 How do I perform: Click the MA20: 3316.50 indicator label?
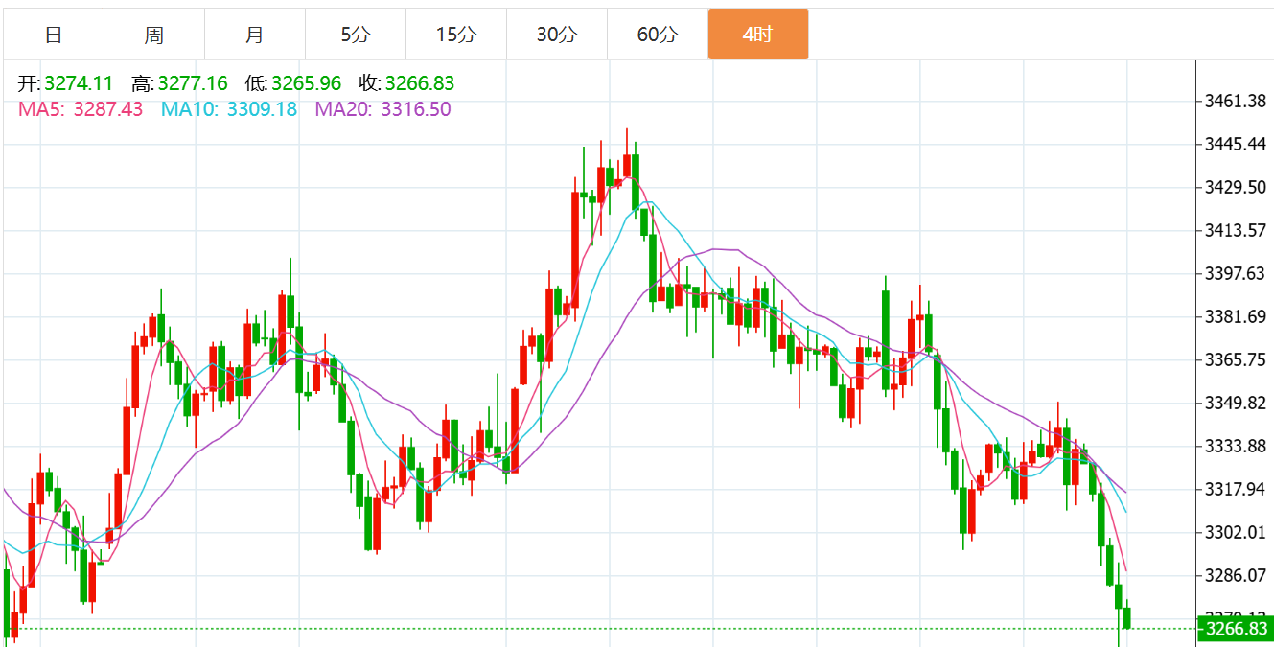(x=383, y=109)
